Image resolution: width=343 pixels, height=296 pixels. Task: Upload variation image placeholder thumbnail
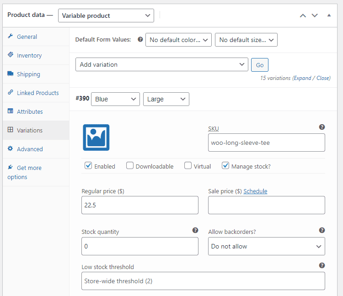coord(96,137)
